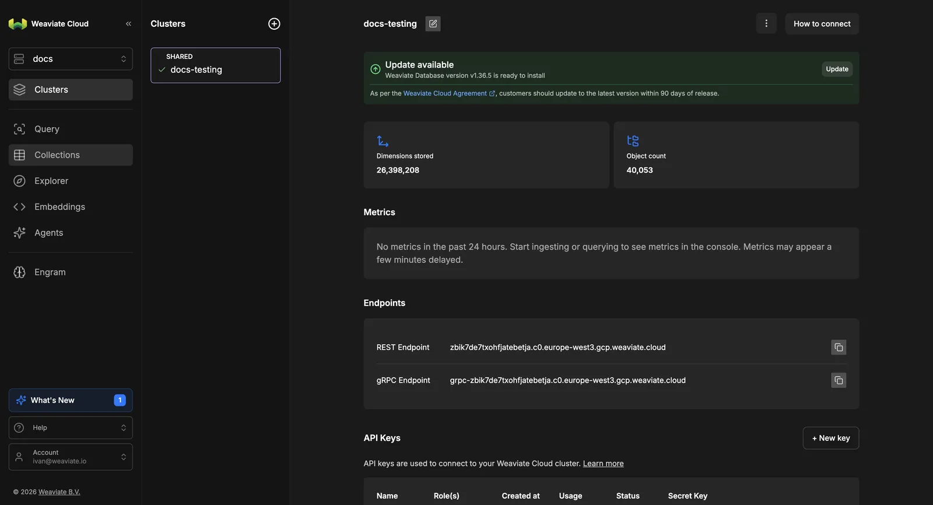
Task: Click the Update button in banner
Action: pyautogui.click(x=837, y=69)
